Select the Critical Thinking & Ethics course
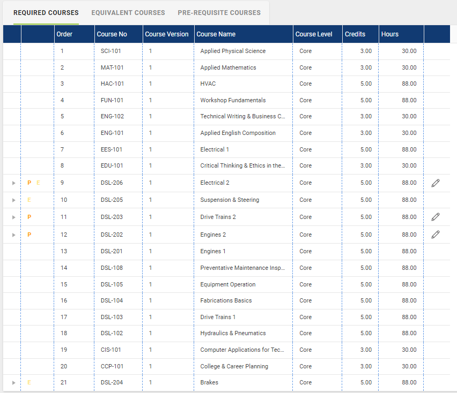 click(x=242, y=165)
